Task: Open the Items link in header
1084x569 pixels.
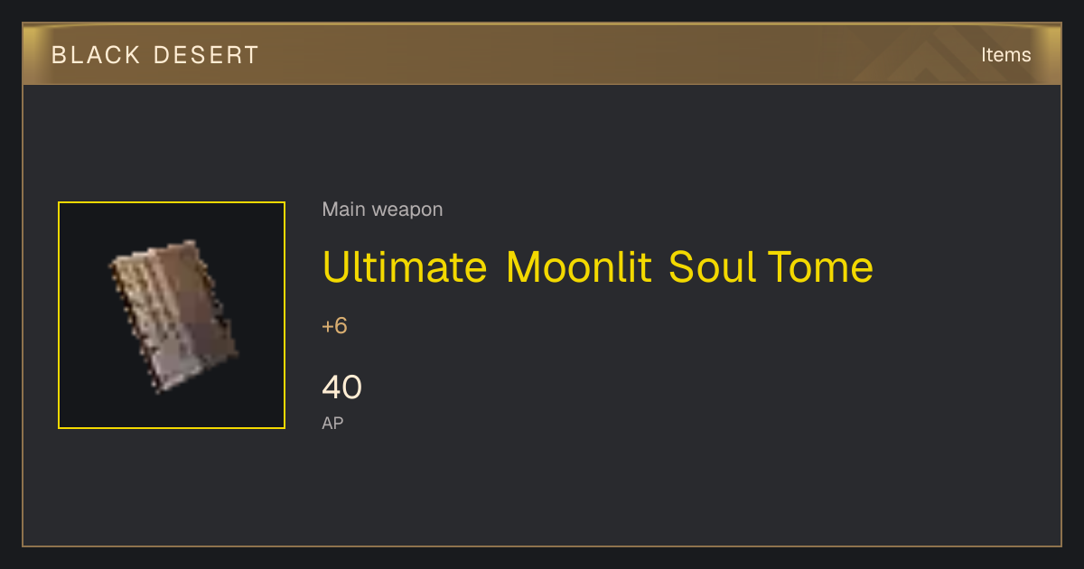Action: [x=1005, y=55]
